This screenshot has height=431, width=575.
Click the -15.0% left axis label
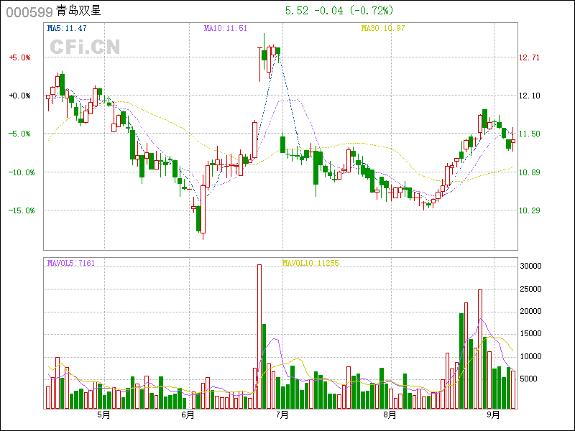pos(20,210)
